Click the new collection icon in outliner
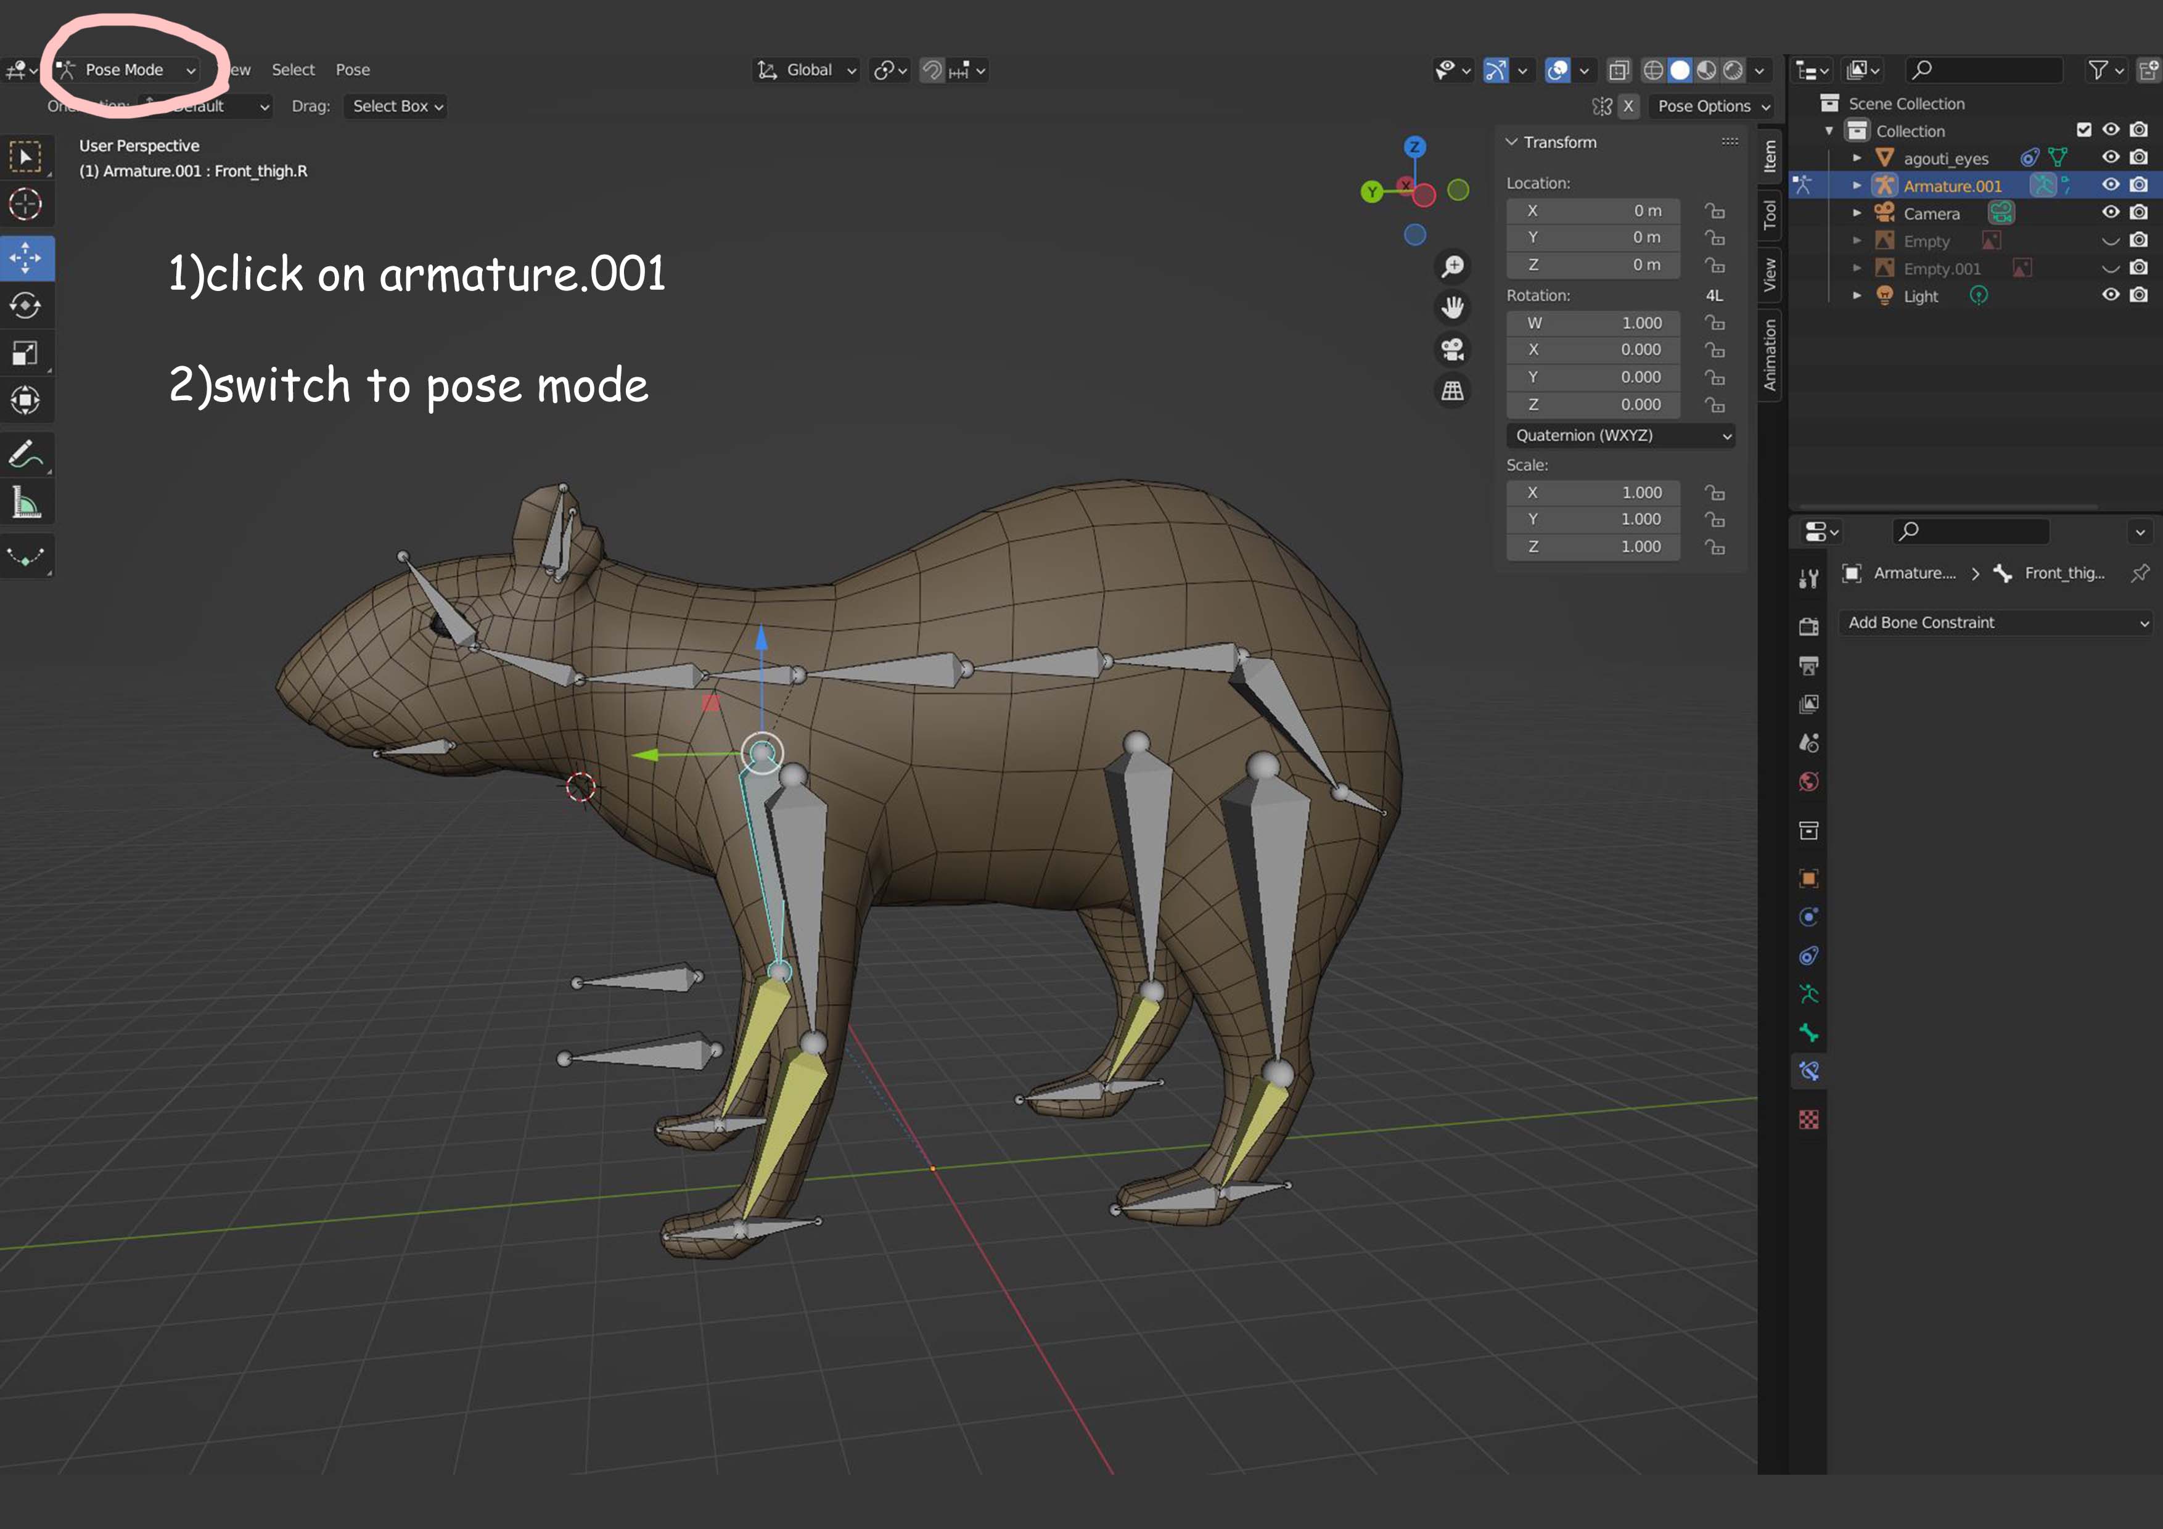This screenshot has height=1529, width=2163. click(x=2147, y=70)
